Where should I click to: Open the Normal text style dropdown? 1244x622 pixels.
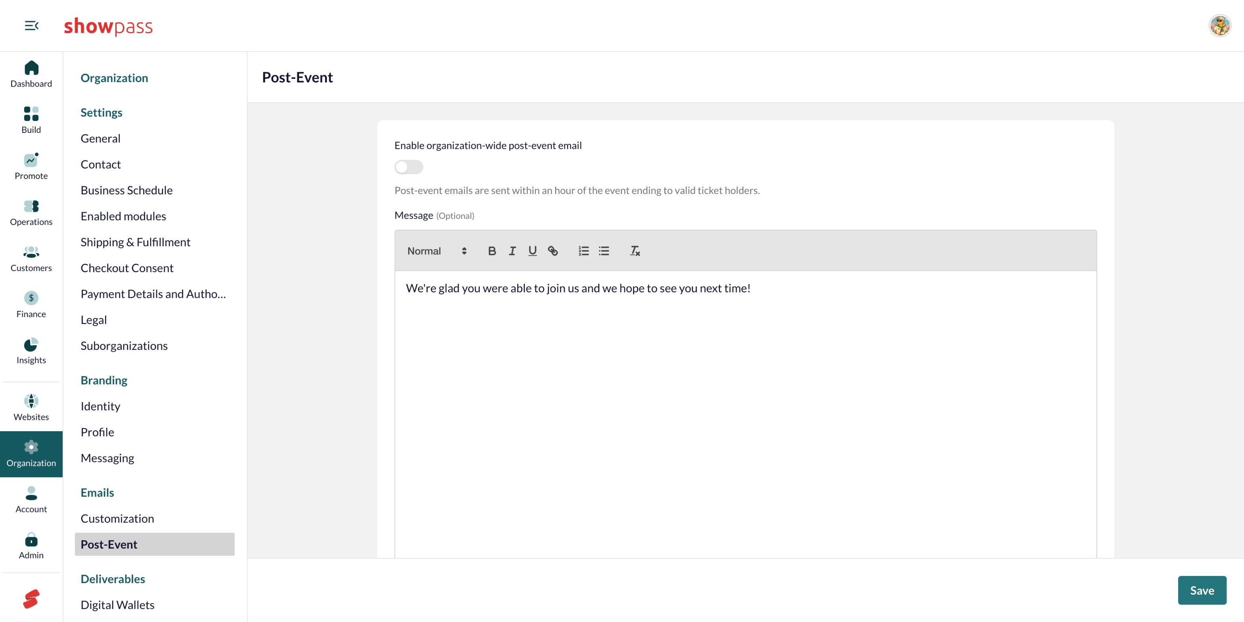(437, 251)
